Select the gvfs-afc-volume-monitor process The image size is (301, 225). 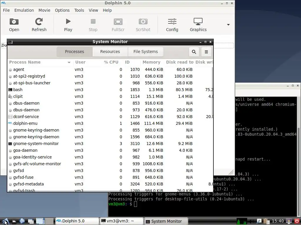coord(110,164)
